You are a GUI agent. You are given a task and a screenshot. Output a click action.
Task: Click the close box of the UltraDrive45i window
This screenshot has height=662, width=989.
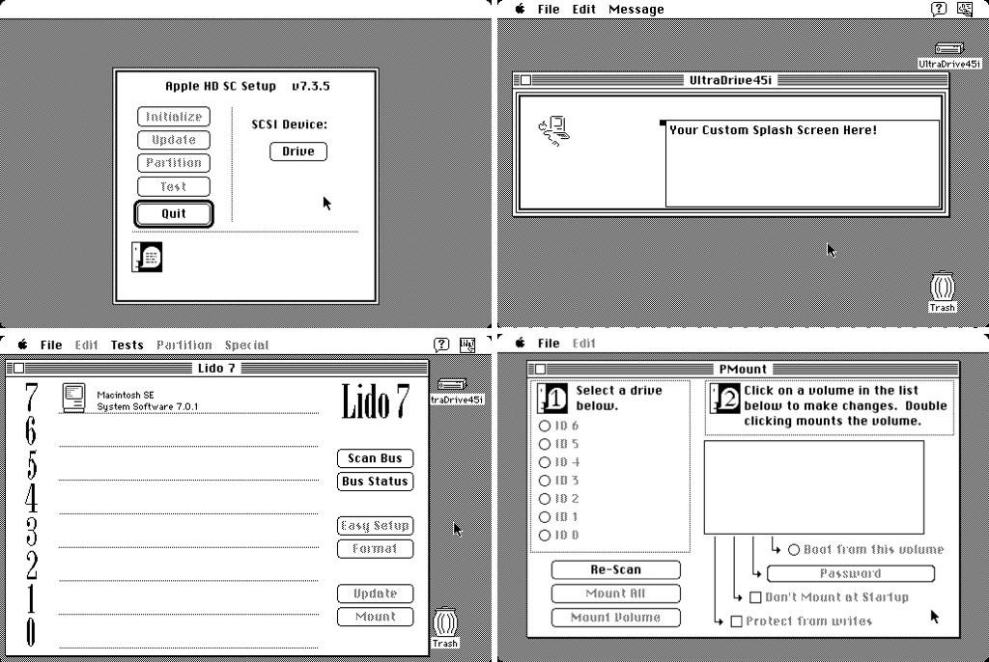[526, 80]
